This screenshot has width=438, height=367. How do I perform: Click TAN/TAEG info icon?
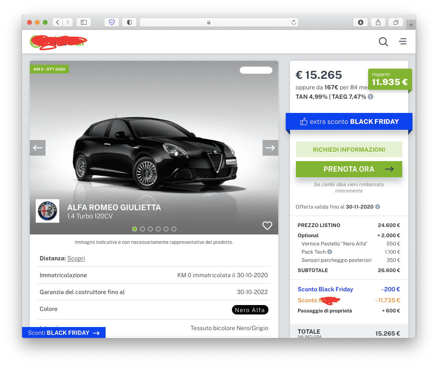(x=370, y=96)
